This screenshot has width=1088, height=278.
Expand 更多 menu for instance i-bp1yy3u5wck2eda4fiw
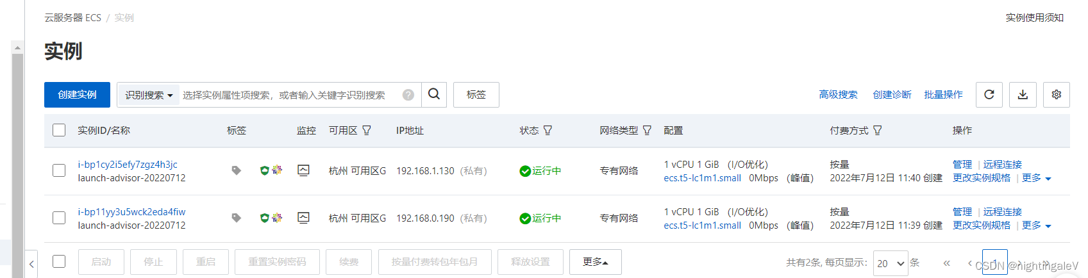pyautogui.click(x=1037, y=225)
